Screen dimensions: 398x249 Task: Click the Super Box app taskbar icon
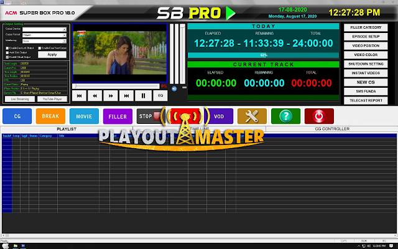(24, 246)
